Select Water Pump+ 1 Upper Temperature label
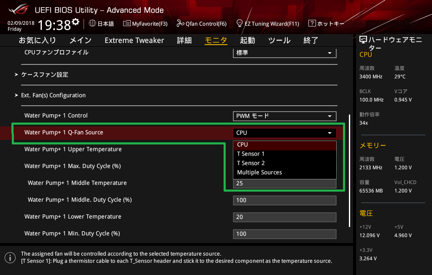This screenshot has width=432, height=275. point(73,149)
